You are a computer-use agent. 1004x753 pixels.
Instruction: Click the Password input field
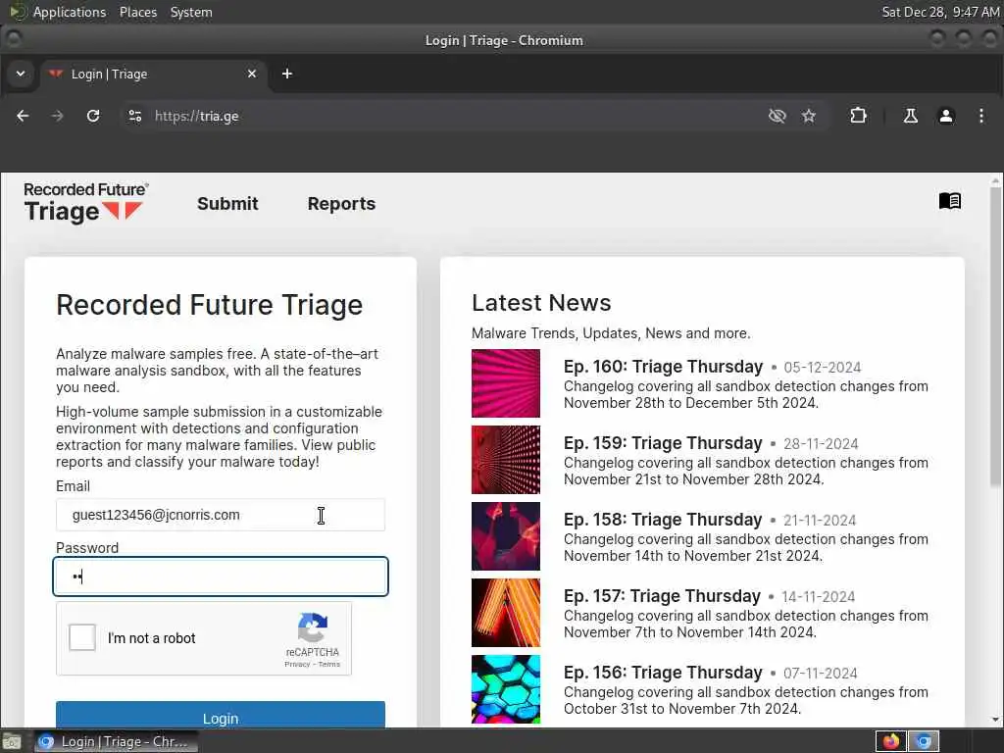tap(221, 577)
